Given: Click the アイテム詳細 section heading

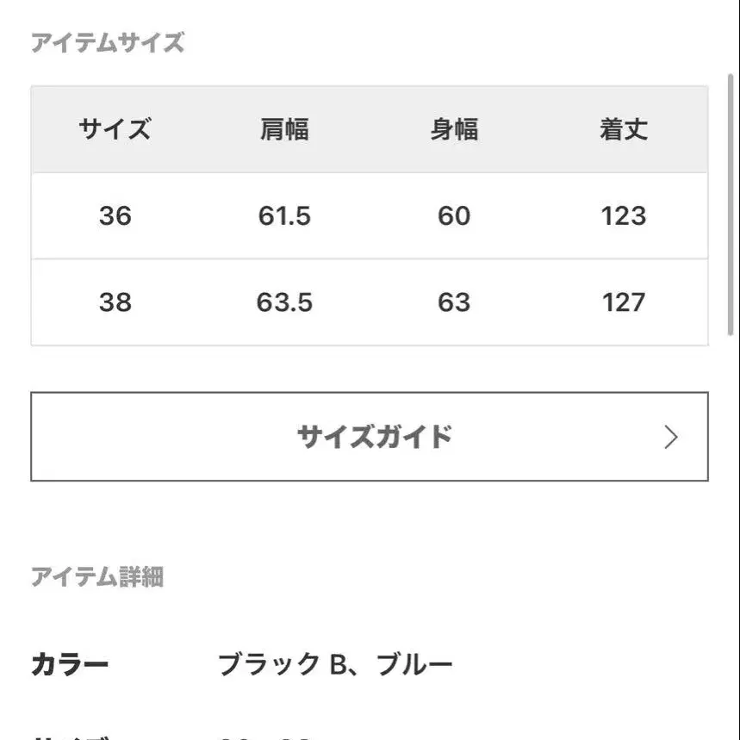Looking at the screenshot, I should (97, 576).
